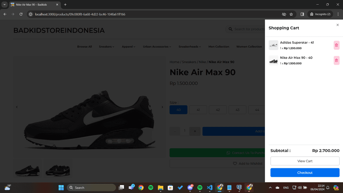This screenshot has height=193, width=343.
Task: Remove Nike Air Max 90 - 40 from cart
Action: [x=336, y=60]
